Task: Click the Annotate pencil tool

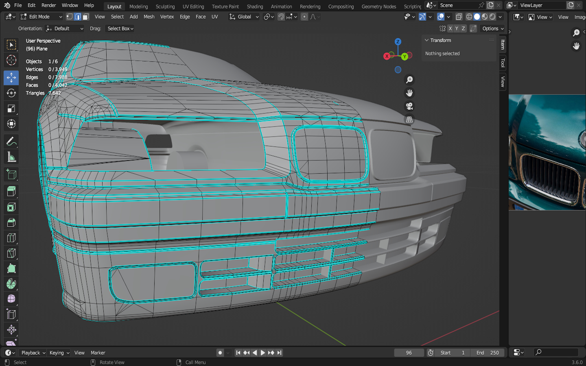Action: 11,142
